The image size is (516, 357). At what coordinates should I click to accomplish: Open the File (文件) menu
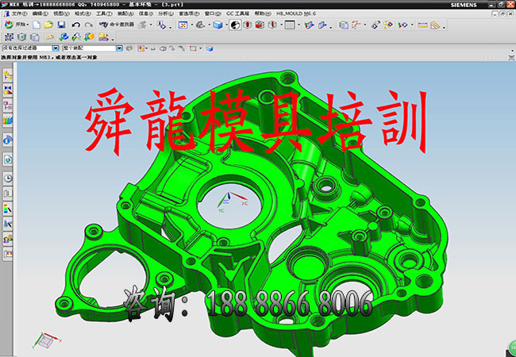(17, 13)
